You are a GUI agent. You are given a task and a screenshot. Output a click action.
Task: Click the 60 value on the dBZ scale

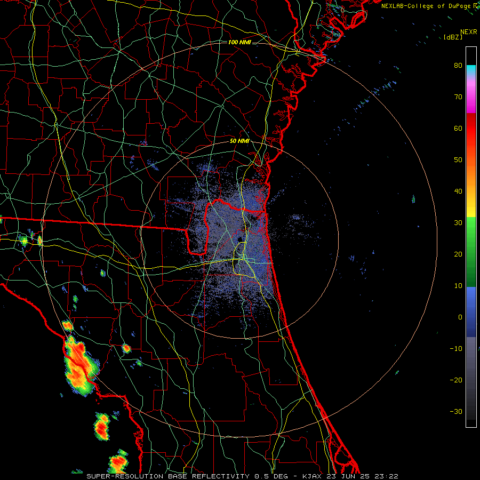tap(458, 128)
